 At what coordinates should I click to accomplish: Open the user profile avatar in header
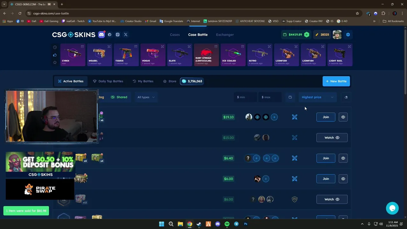[337, 35]
